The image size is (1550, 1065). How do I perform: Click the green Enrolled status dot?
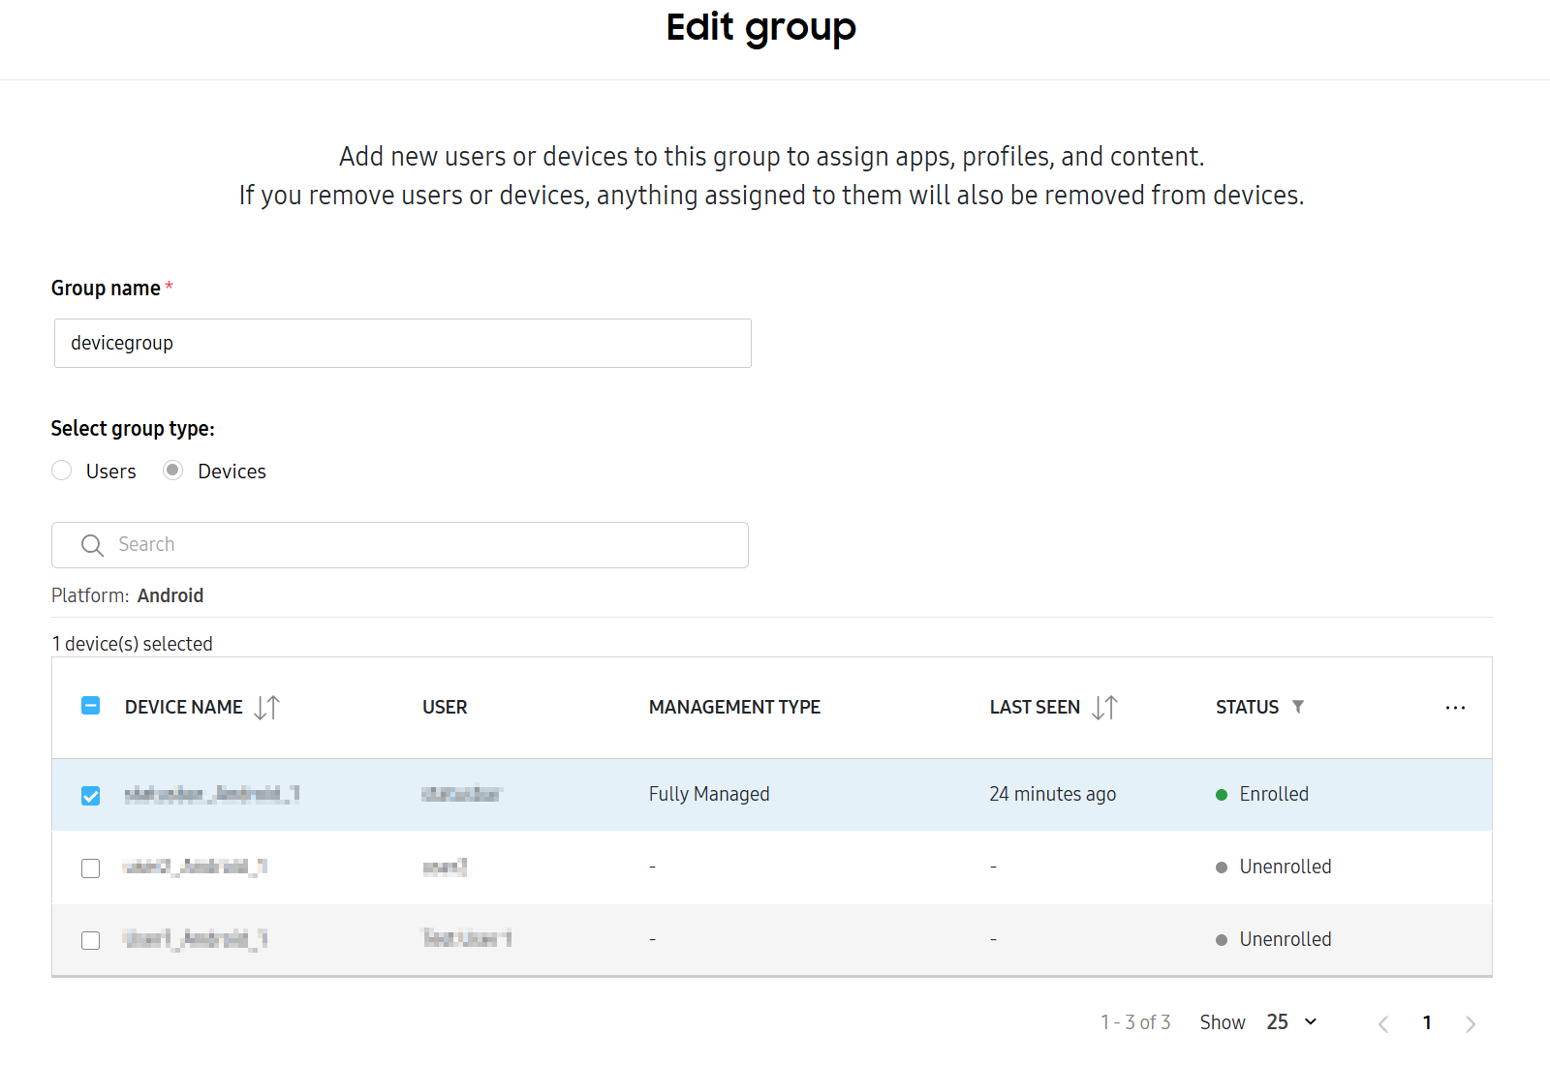1222,794
